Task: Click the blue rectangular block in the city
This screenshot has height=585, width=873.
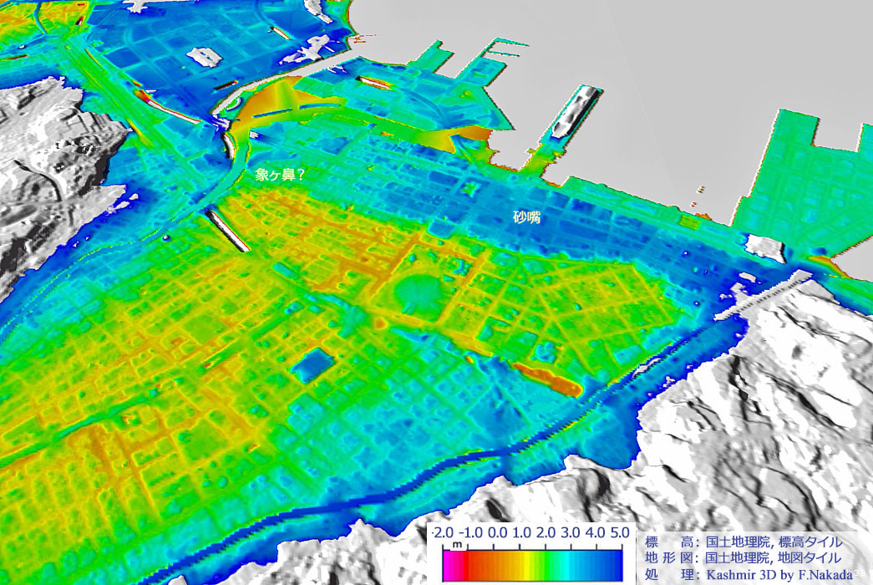Action: coord(313,365)
